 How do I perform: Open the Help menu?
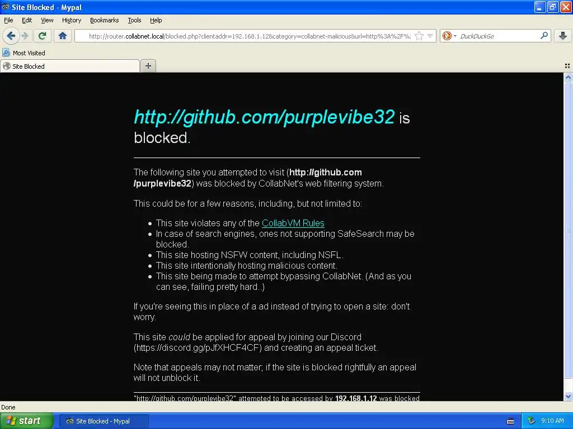pyautogui.click(x=156, y=20)
